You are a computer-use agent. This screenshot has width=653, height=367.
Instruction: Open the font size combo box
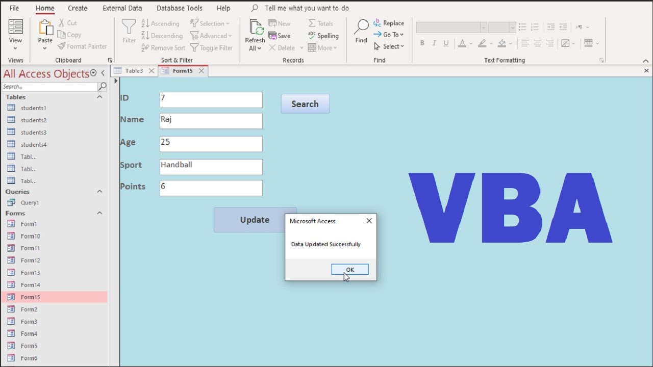click(501, 27)
